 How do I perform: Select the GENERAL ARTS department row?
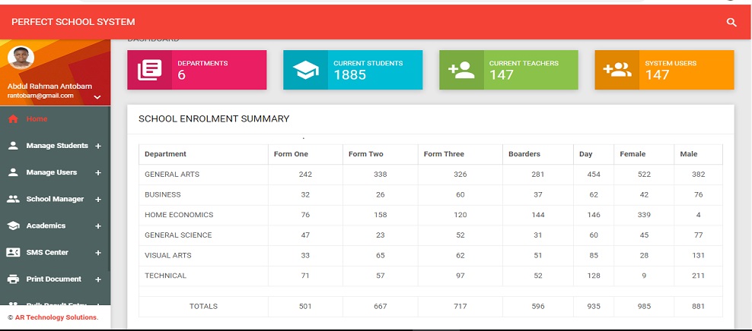(x=172, y=175)
